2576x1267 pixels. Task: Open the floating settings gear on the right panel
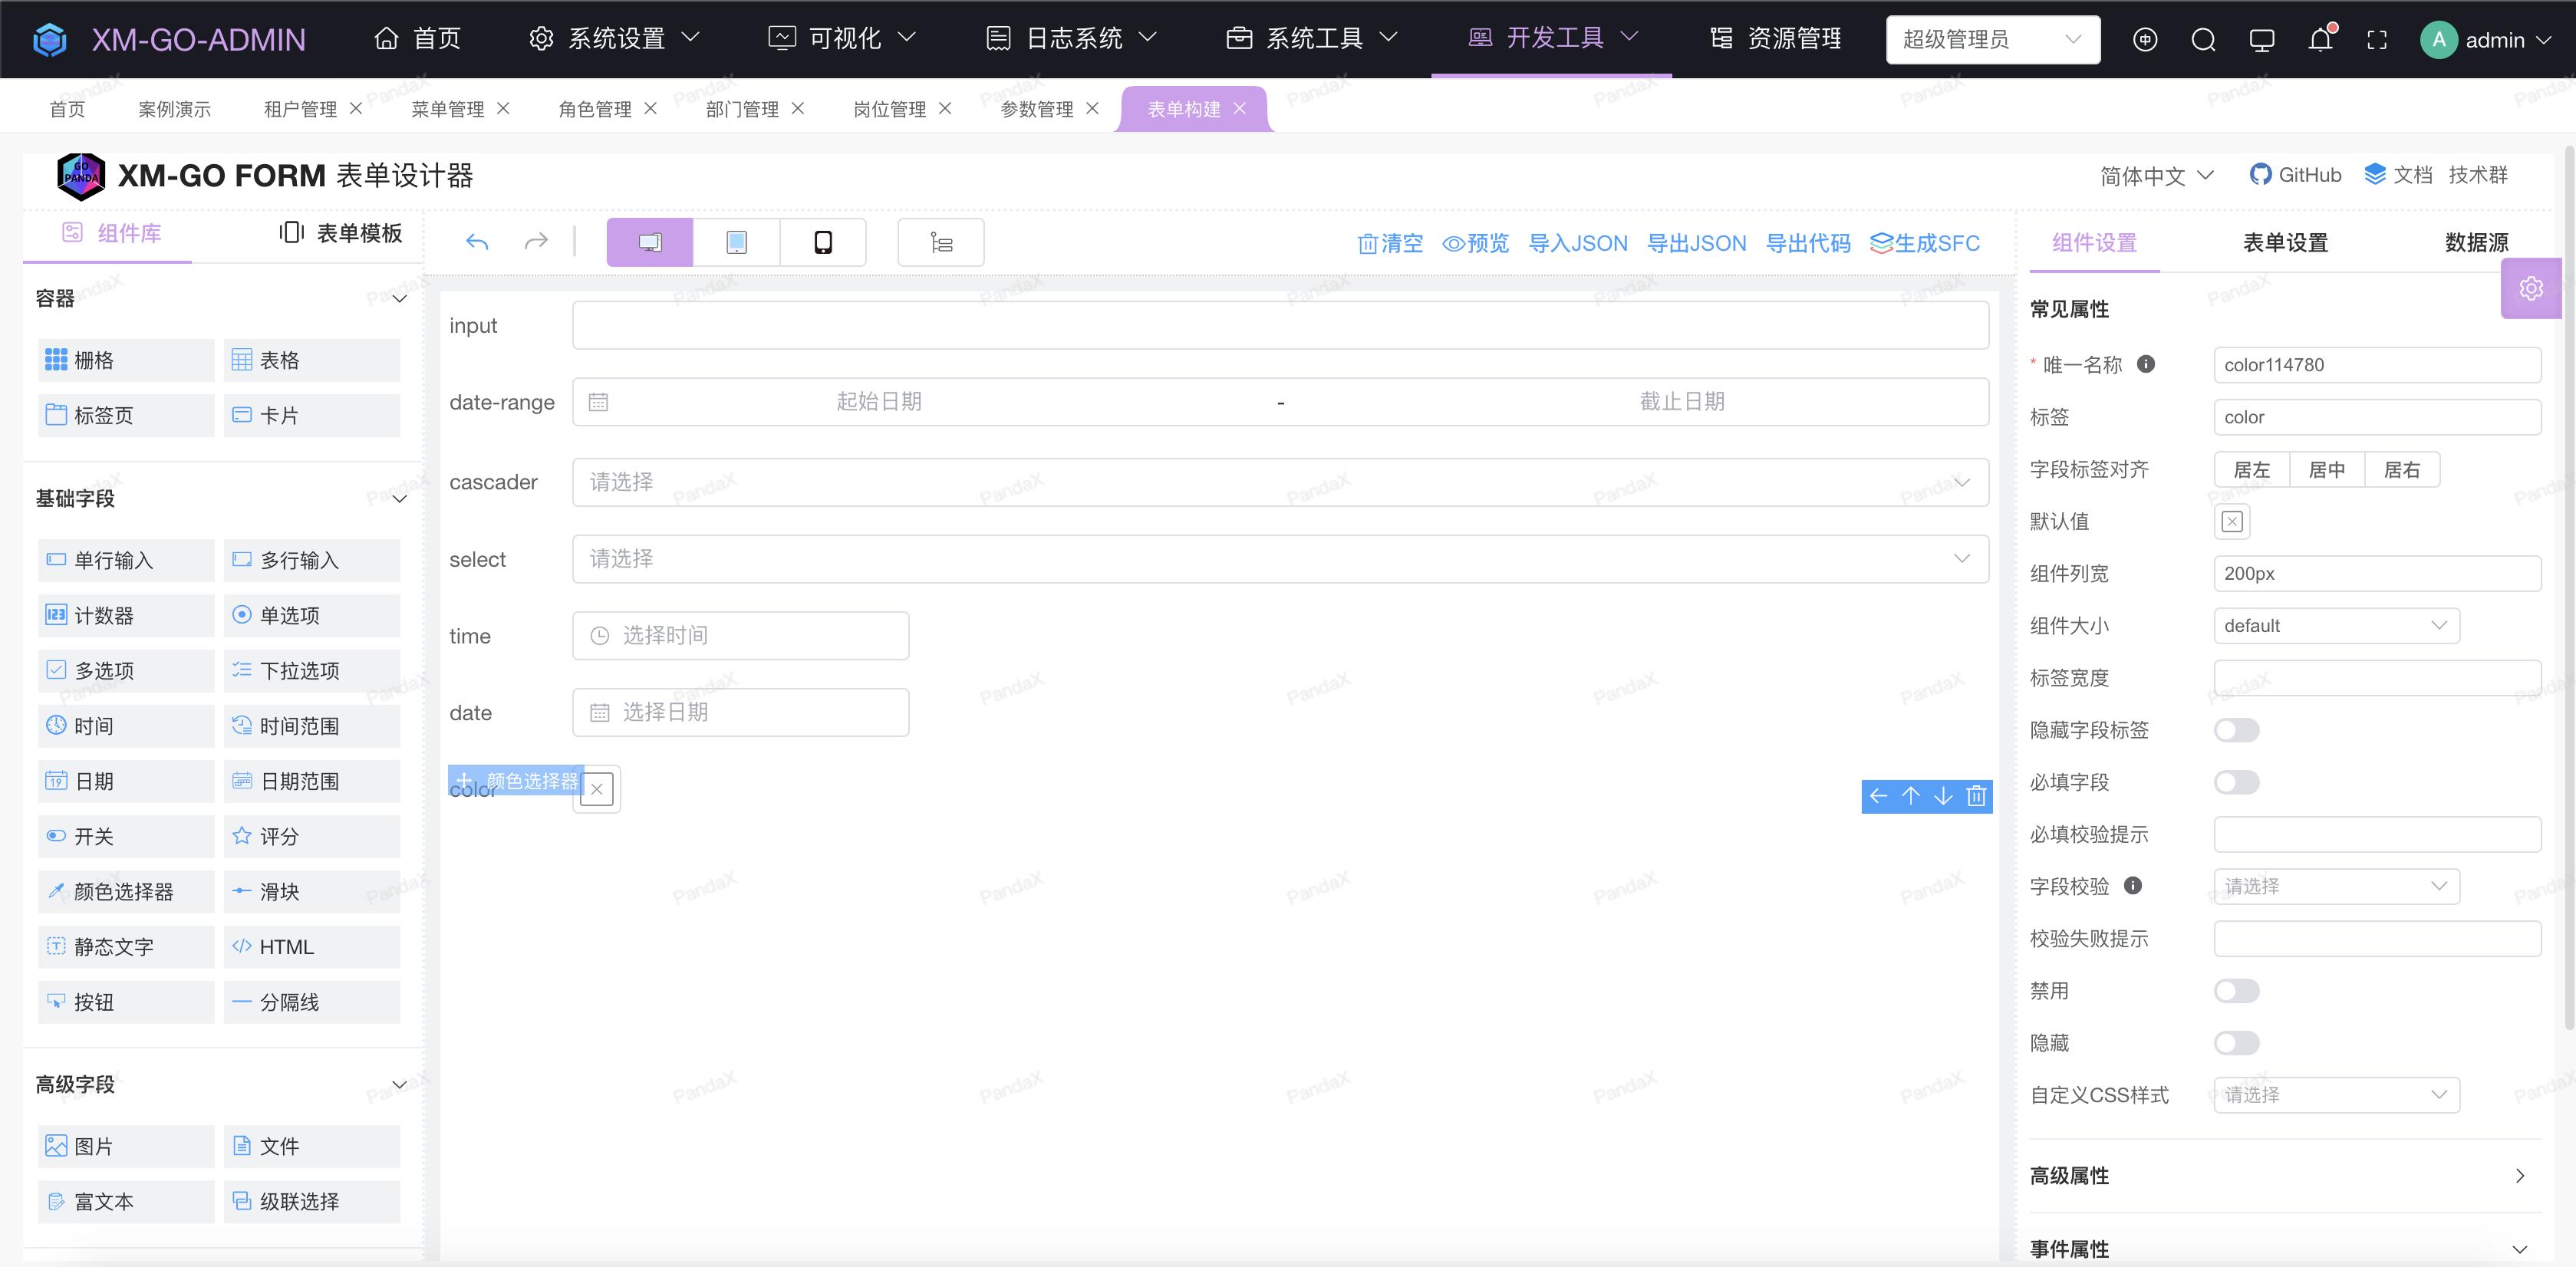click(x=2531, y=288)
